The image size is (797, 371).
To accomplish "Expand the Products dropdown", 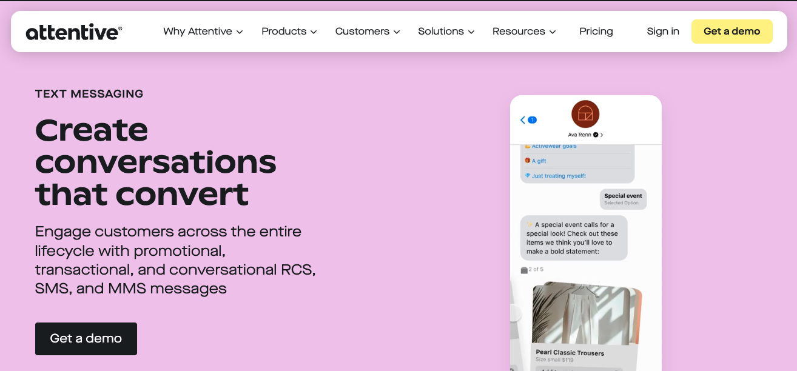I will (x=289, y=32).
